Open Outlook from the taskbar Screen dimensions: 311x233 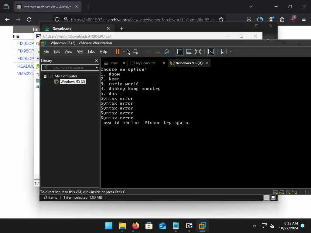162,226
